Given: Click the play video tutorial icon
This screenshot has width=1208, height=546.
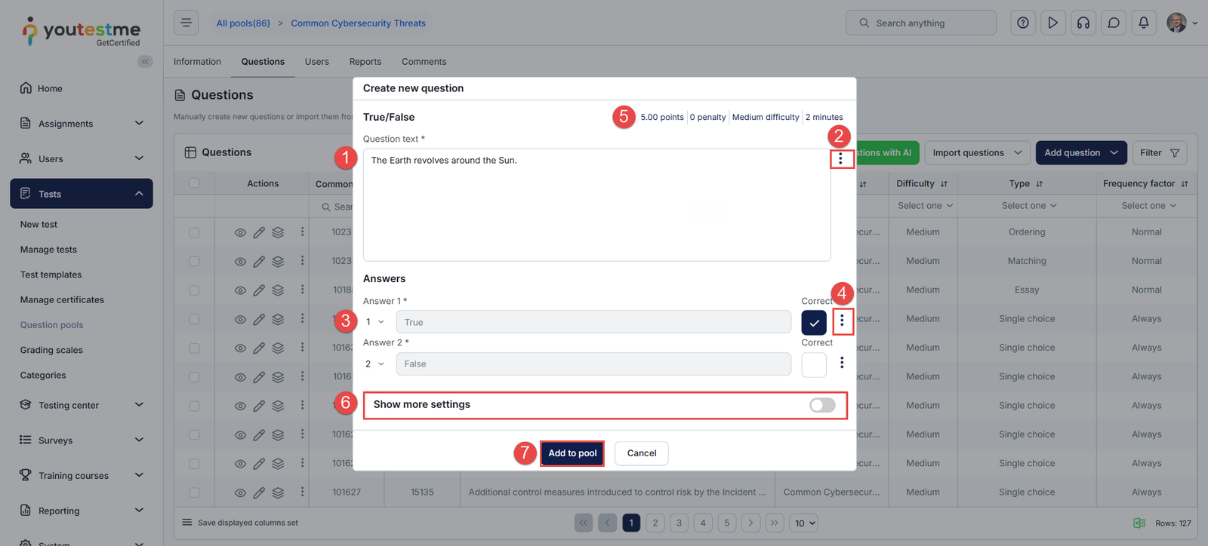Looking at the screenshot, I should [x=1052, y=23].
